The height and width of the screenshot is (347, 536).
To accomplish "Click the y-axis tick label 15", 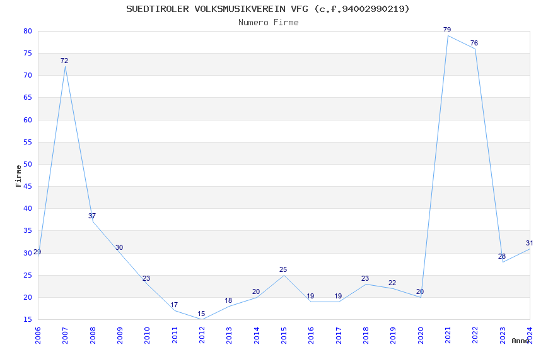I will click(x=28, y=320).
